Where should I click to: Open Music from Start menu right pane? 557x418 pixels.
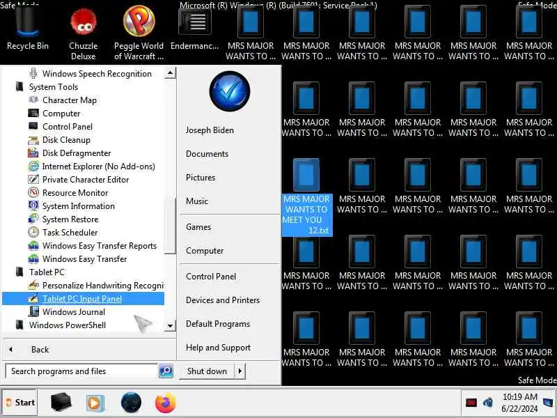(x=197, y=201)
